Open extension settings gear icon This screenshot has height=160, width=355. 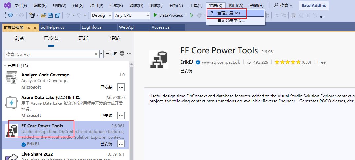click(x=122, y=54)
